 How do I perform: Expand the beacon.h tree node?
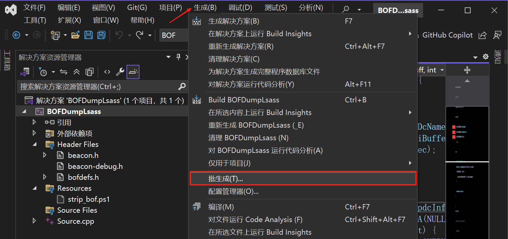tap(45, 155)
